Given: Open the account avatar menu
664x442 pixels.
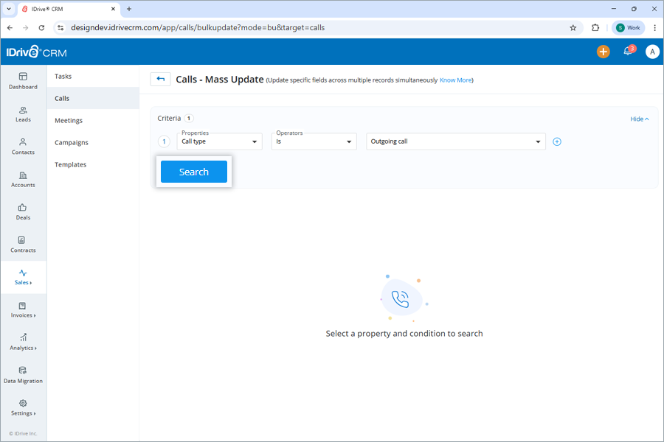Looking at the screenshot, I should coord(652,52).
